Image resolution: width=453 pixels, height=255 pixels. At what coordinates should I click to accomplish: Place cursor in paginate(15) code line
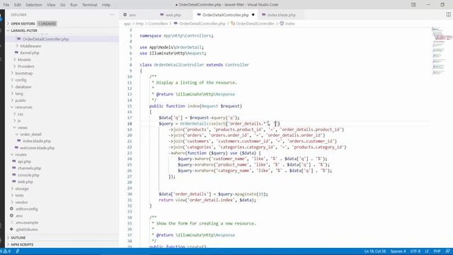coord(213,194)
